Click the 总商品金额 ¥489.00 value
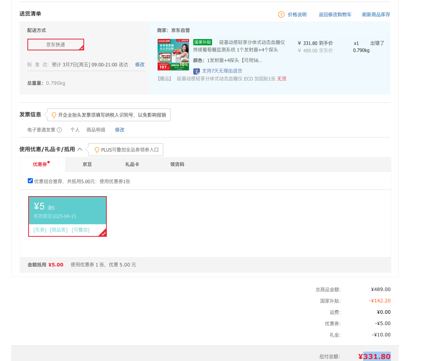This screenshot has width=421, height=361. click(x=381, y=290)
